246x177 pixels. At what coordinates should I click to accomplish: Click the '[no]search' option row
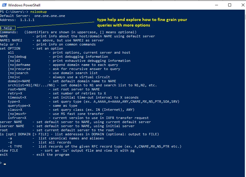coord(53,73)
